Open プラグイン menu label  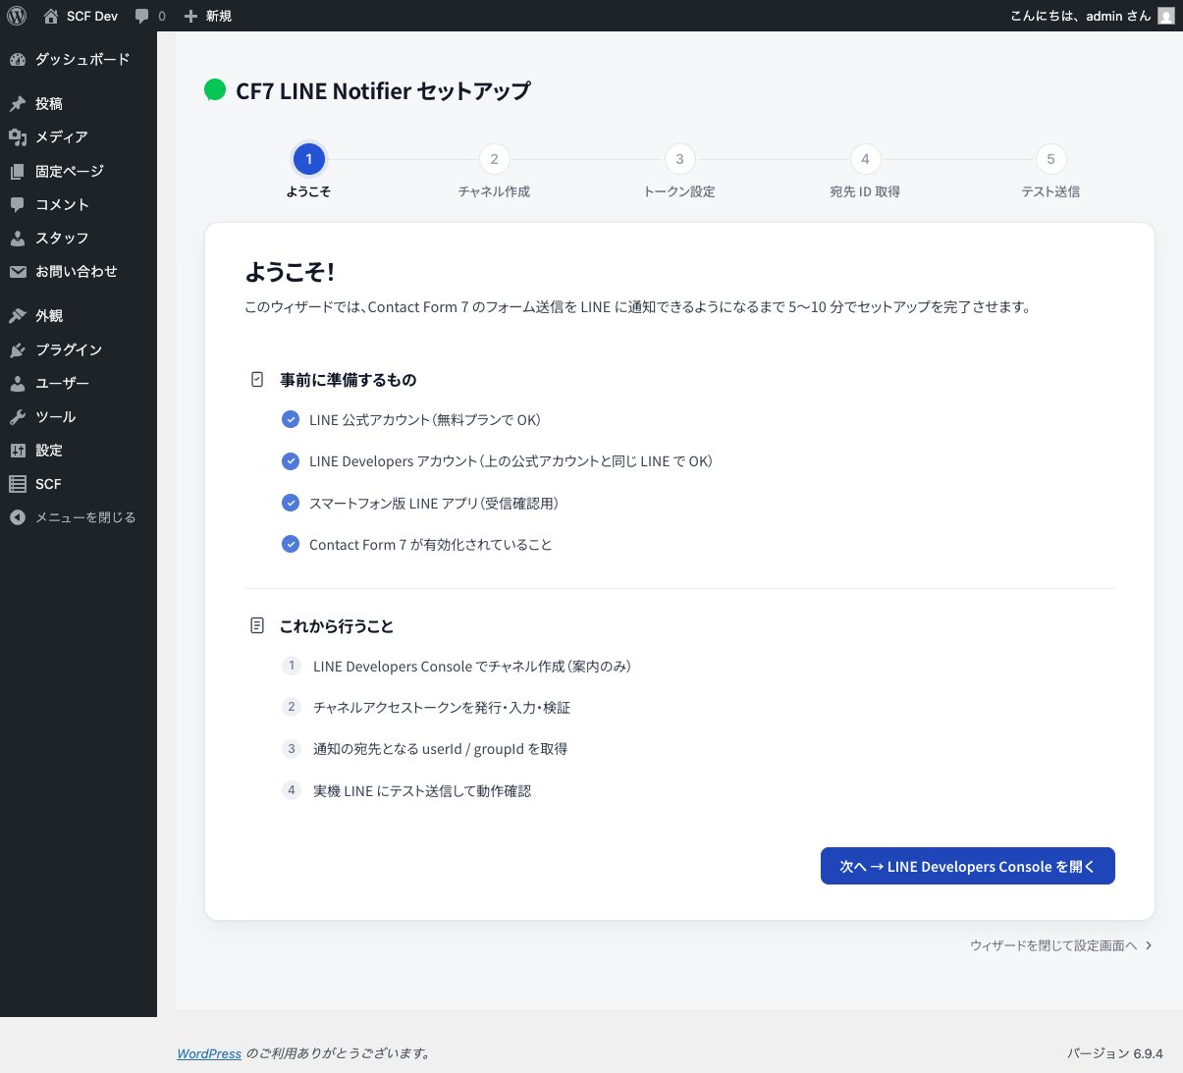coord(69,350)
